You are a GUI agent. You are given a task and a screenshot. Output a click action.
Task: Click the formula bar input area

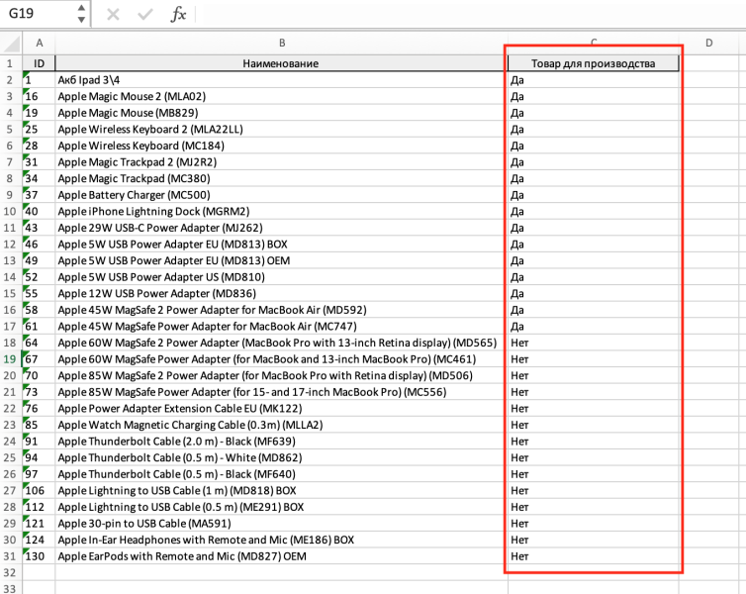point(470,14)
